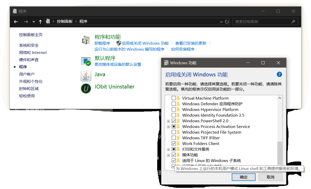Click shield icon beside 启用或关闭 Windows 功能

pyautogui.click(x=119, y=43)
